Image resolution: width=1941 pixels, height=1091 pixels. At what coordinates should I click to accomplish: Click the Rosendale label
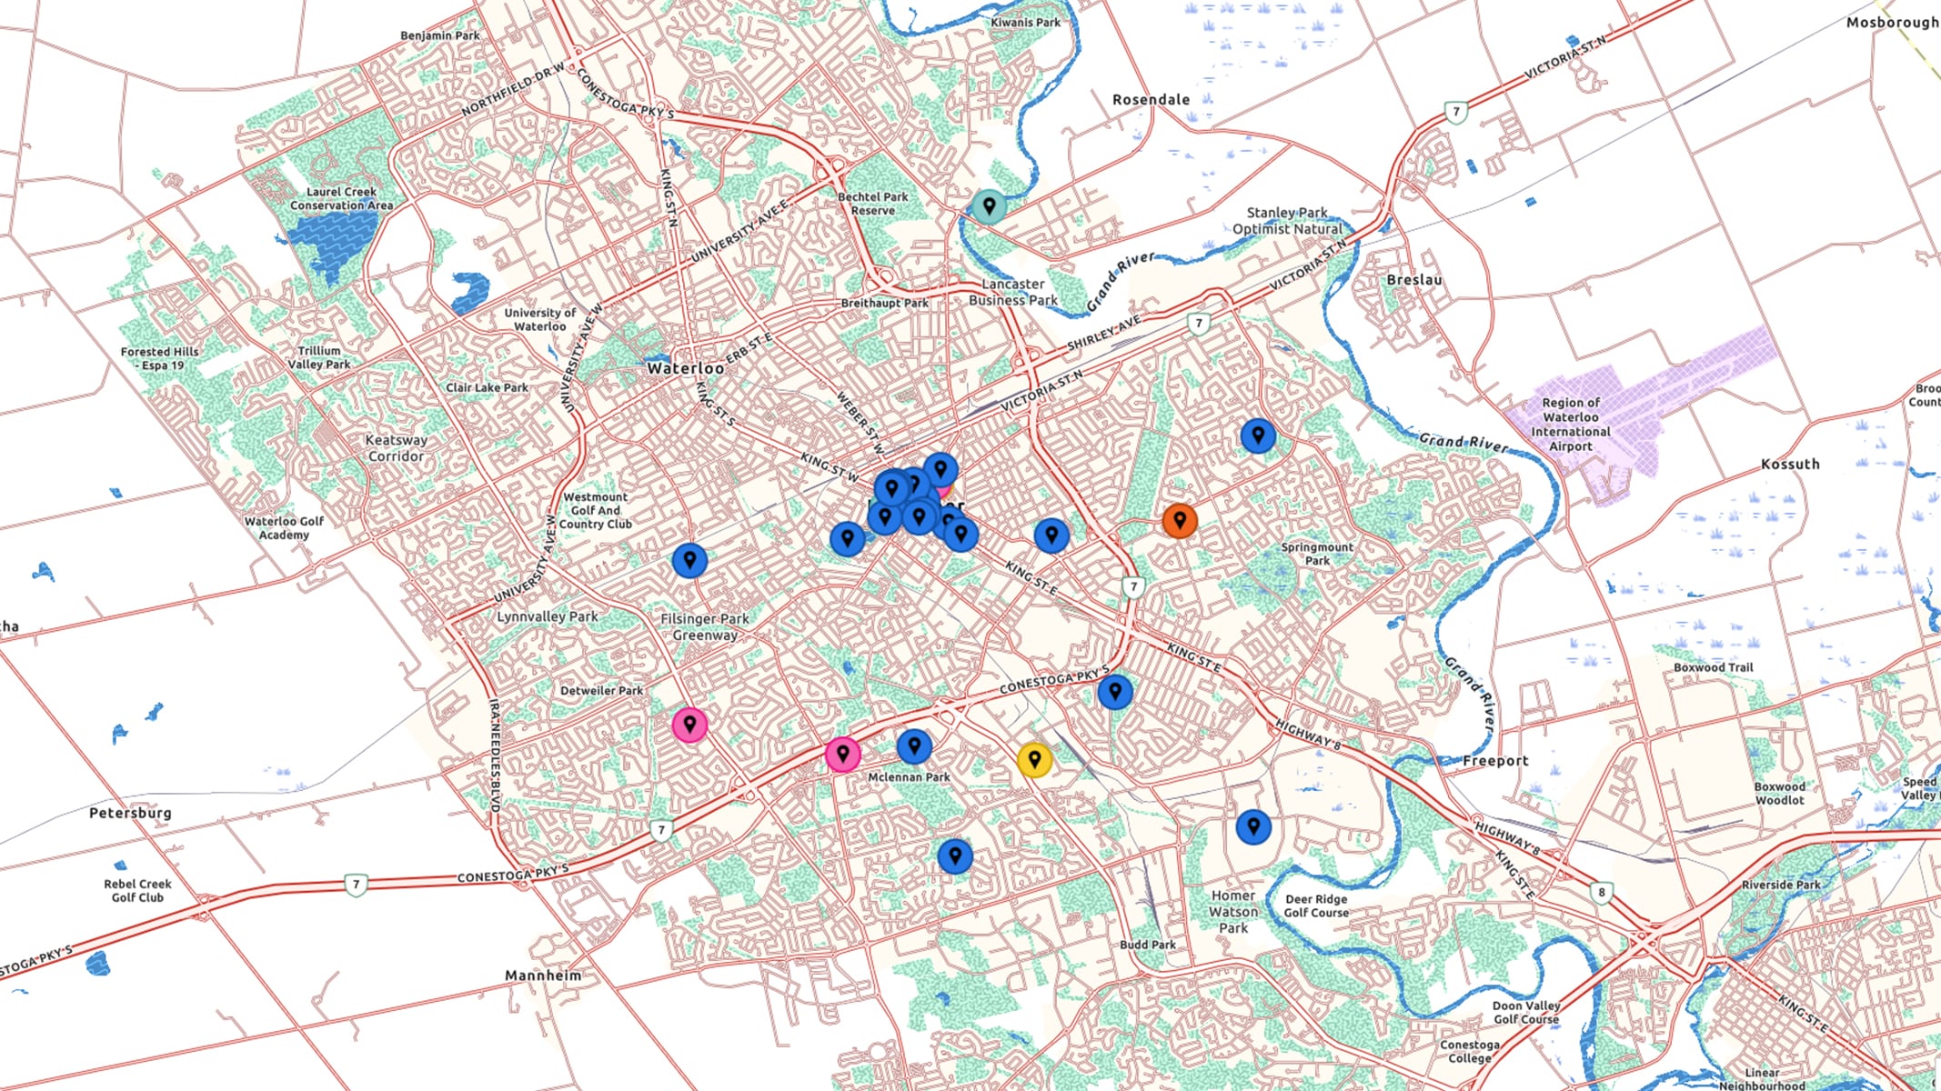point(1151,99)
